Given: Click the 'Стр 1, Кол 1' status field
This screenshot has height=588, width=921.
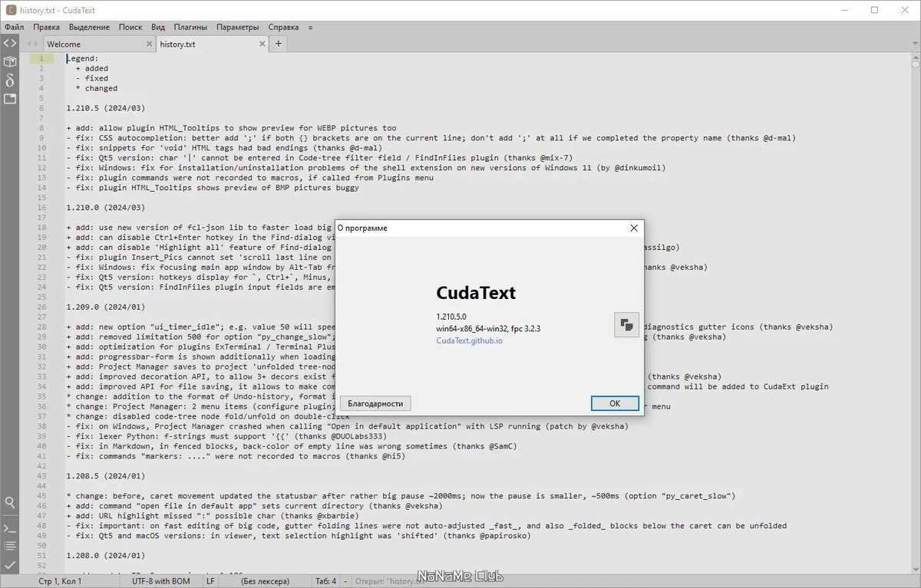Looking at the screenshot, I should click(x=60, y=581).
